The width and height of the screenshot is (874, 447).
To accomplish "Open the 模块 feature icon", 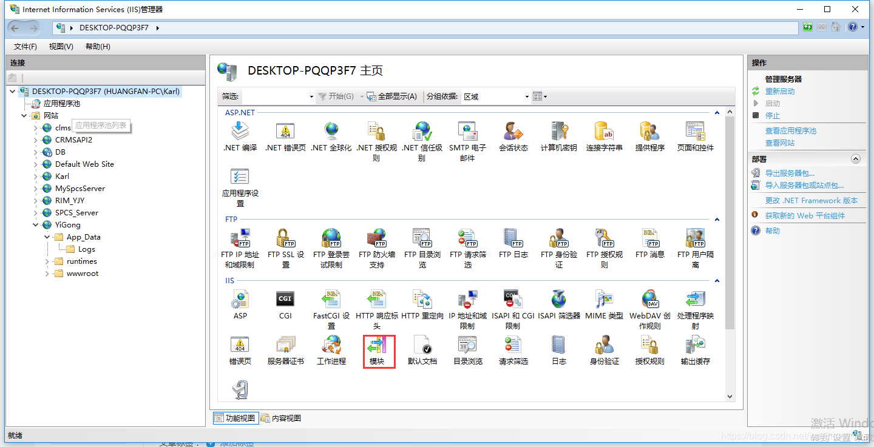I will pos(377,351).
